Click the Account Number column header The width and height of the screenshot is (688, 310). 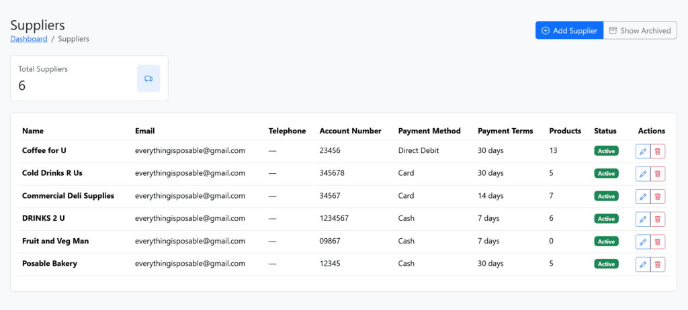tap(351, 131)
